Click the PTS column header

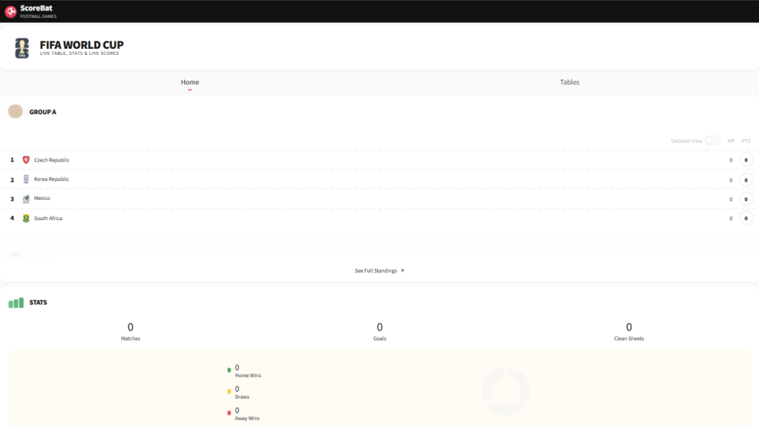746,141
